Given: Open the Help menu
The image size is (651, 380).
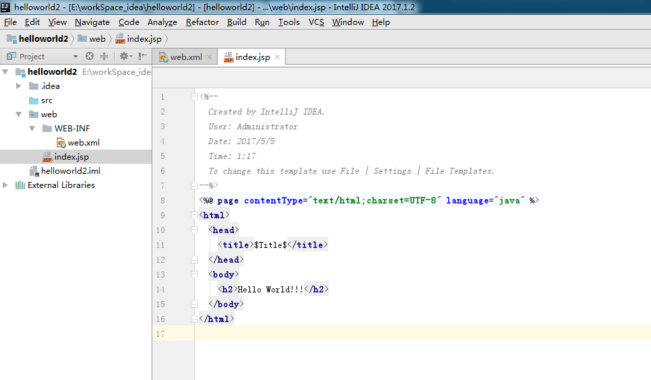Looking at the screenshot, I should 381,22.
